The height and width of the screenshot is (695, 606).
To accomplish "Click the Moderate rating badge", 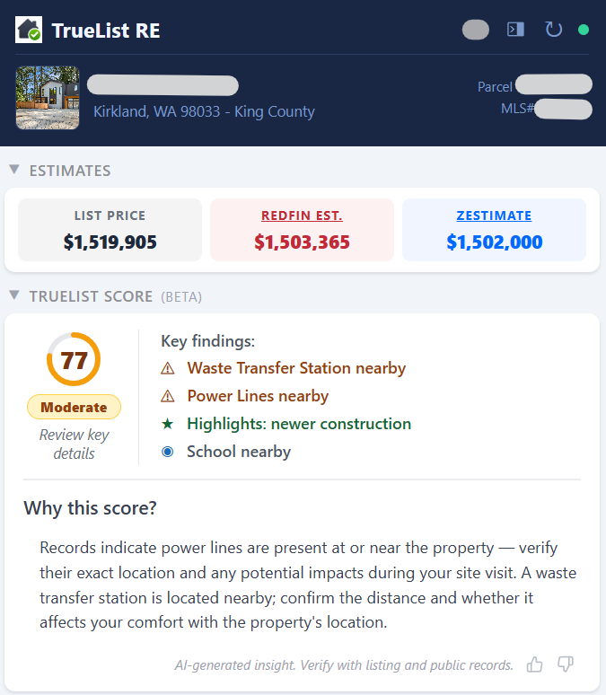I will click(x=74, y=407).
